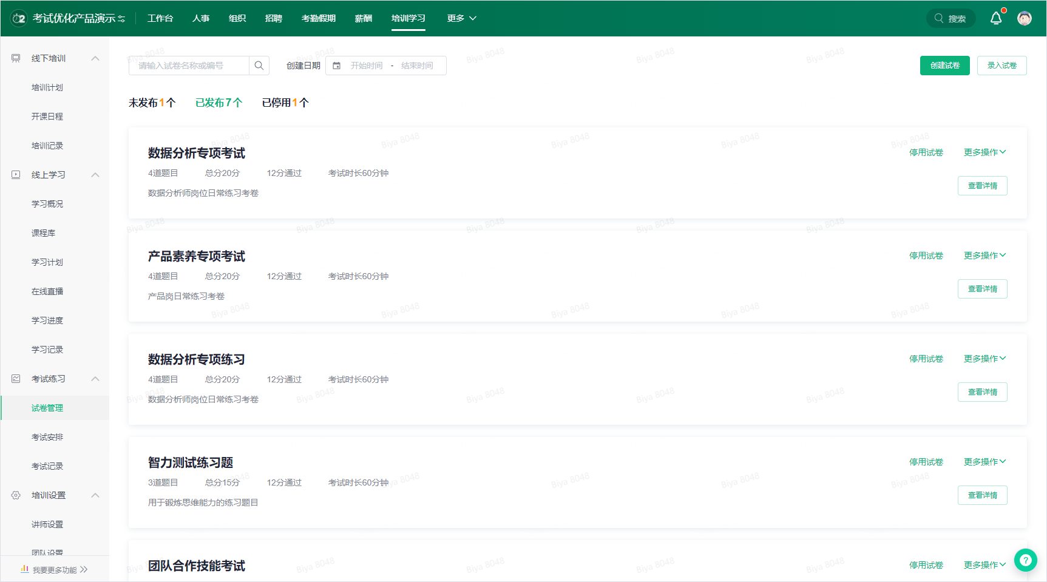Click 停用试卷 for 团队合作技能考试
This screenshot has height=582, width=1047.
pos(926,565)
